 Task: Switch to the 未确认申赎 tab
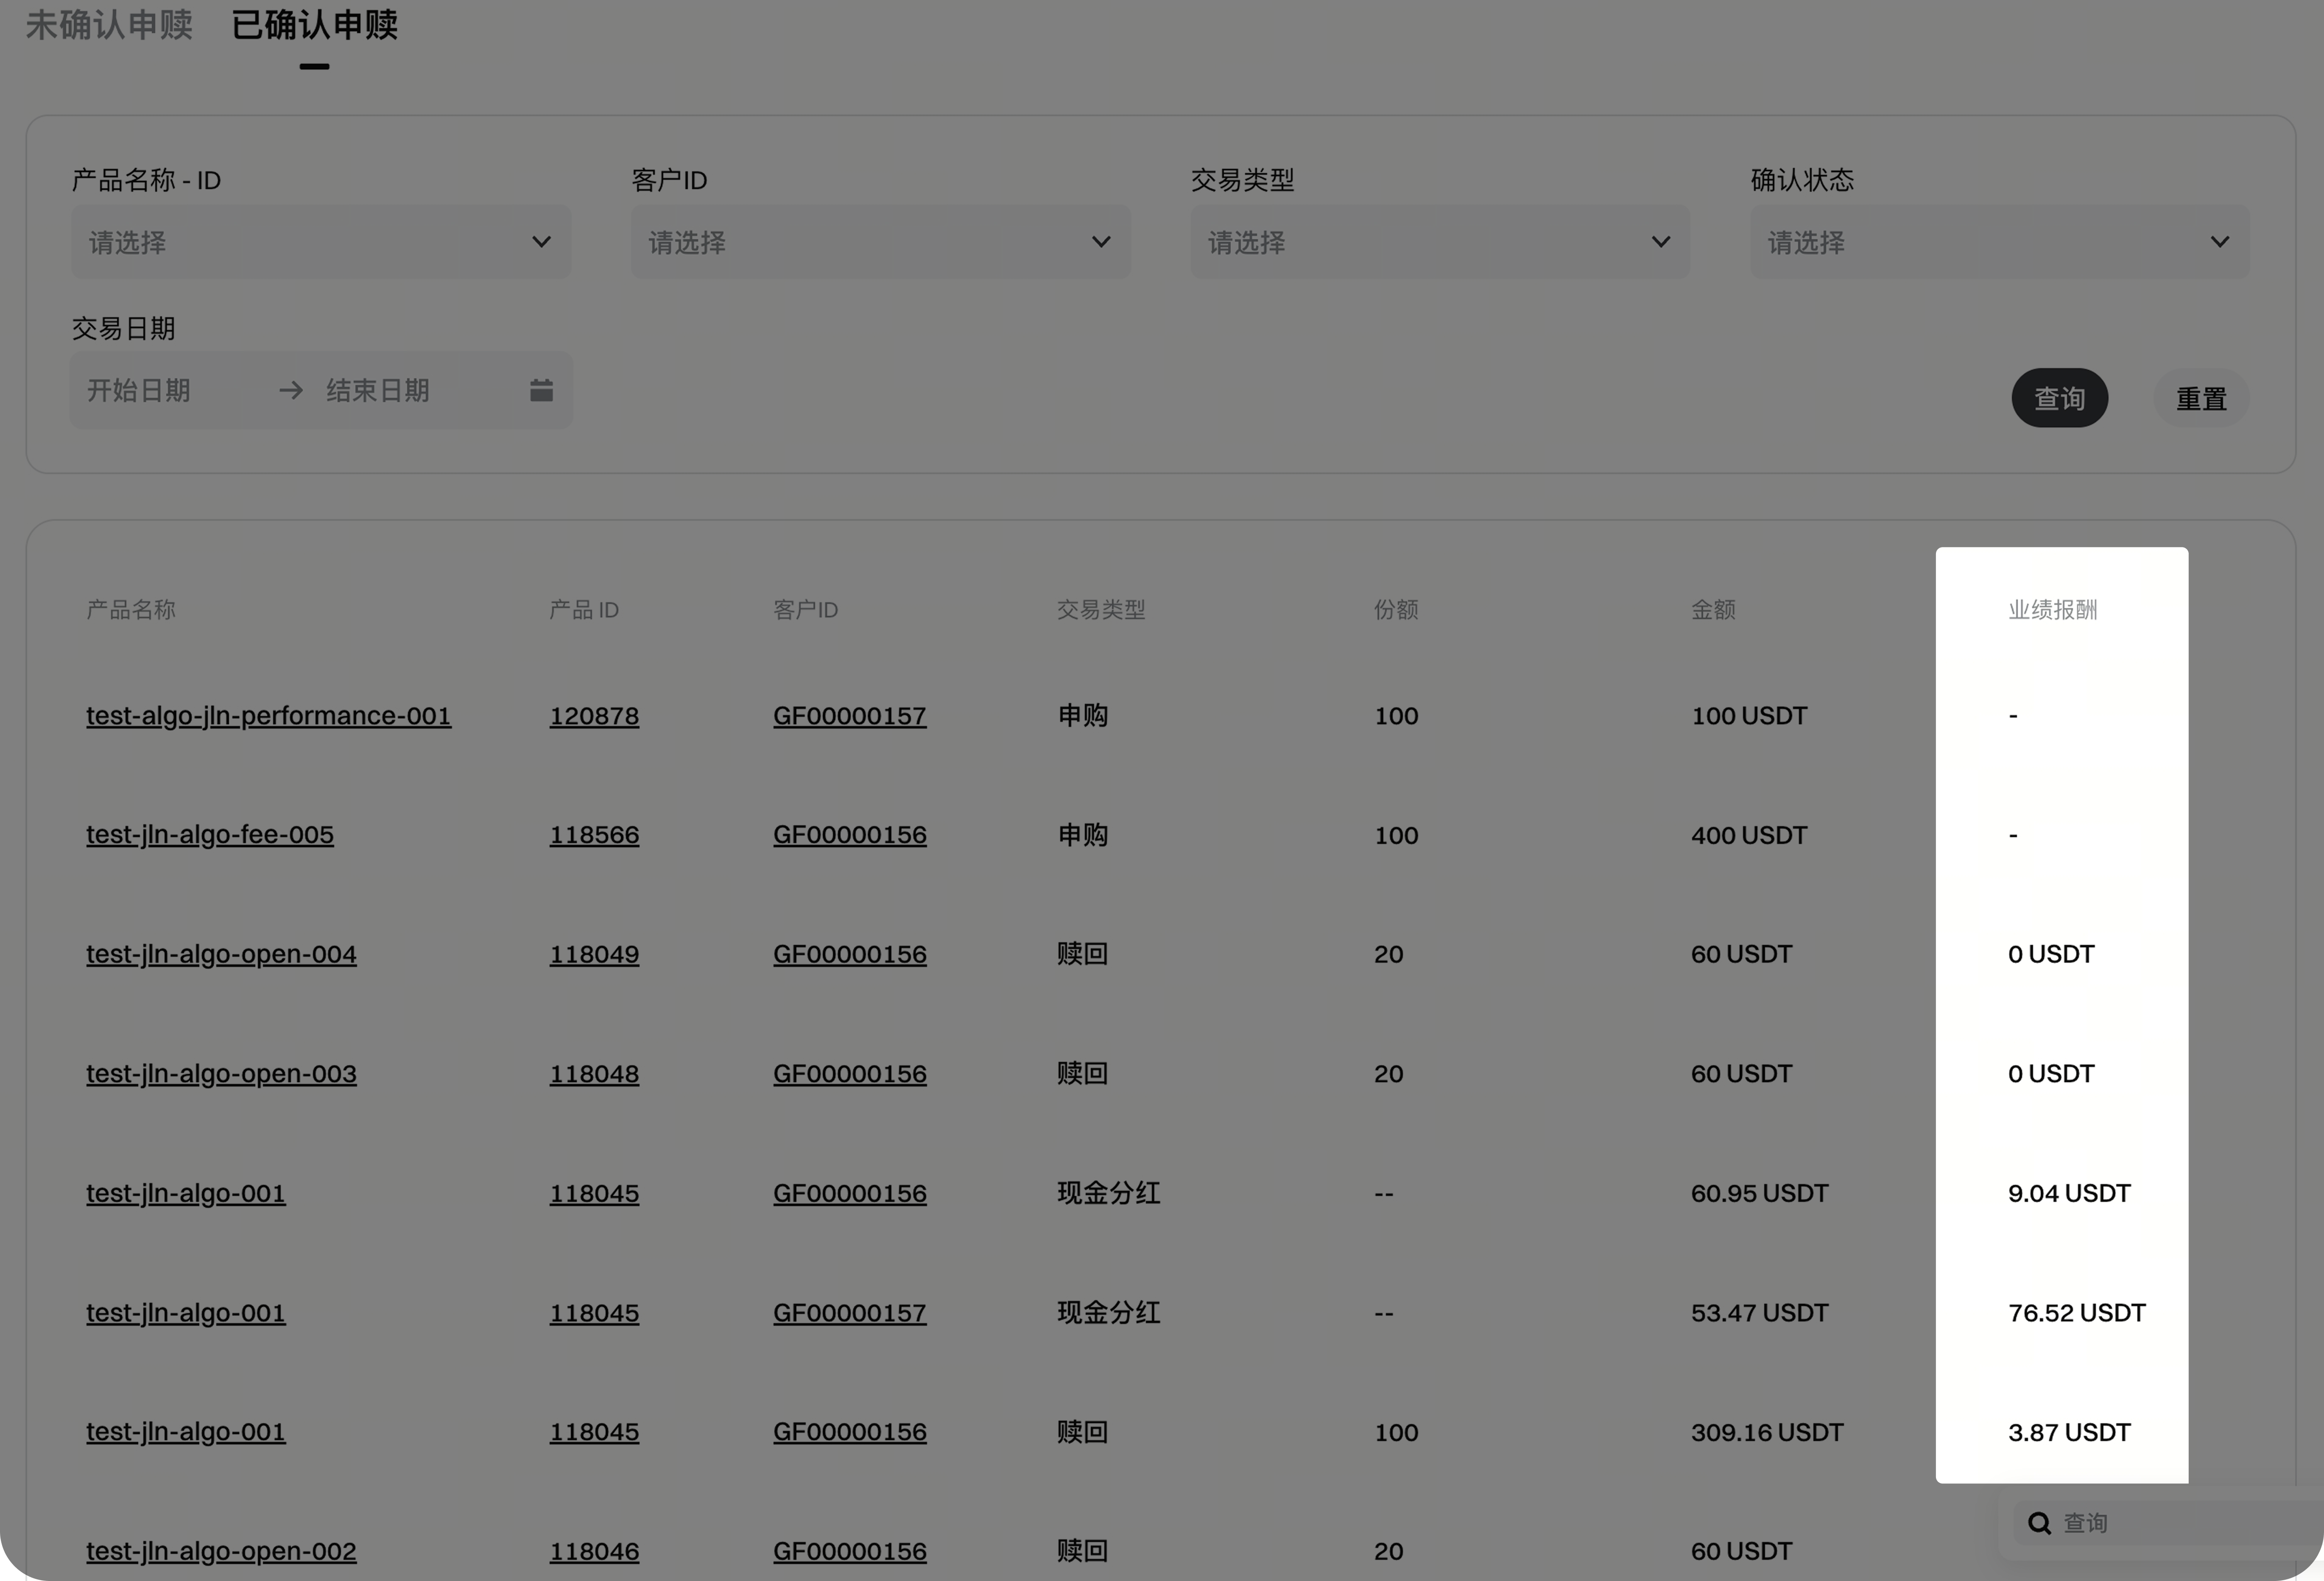pyautogui.click(x=109, y=25)
